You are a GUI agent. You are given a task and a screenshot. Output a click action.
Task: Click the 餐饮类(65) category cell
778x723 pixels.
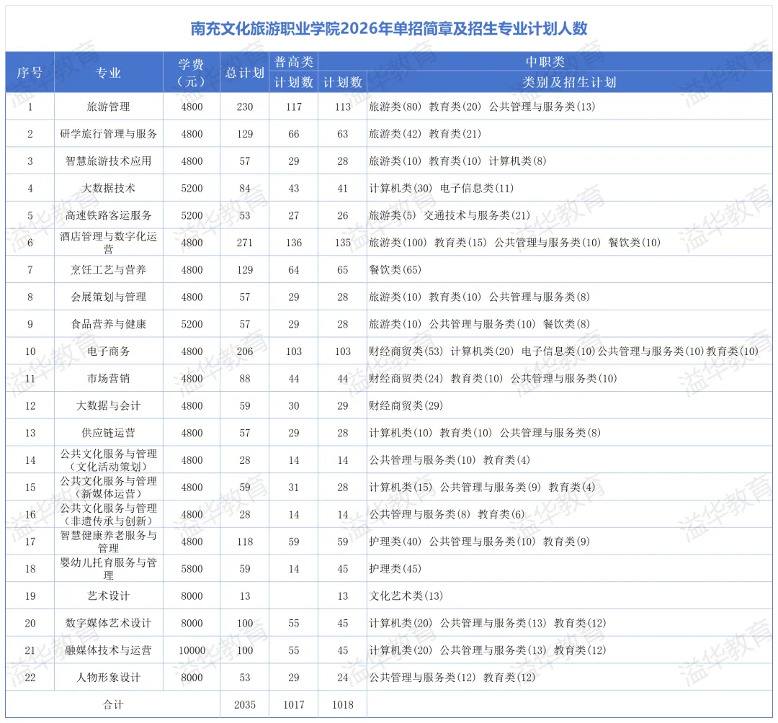[570, 270]
